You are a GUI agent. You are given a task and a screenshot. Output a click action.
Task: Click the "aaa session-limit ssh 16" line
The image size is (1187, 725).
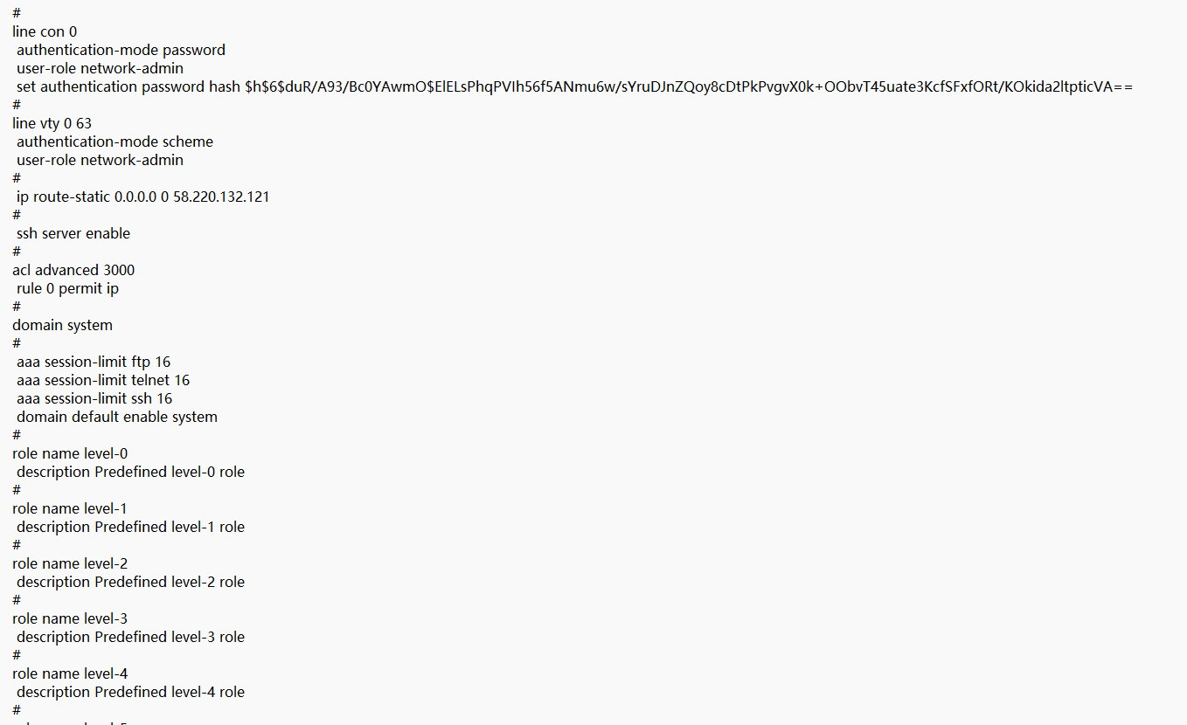click(x=94, y=398)
